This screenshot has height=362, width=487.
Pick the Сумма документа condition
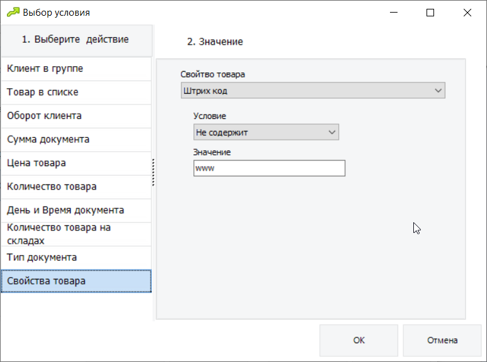[76, 139]
